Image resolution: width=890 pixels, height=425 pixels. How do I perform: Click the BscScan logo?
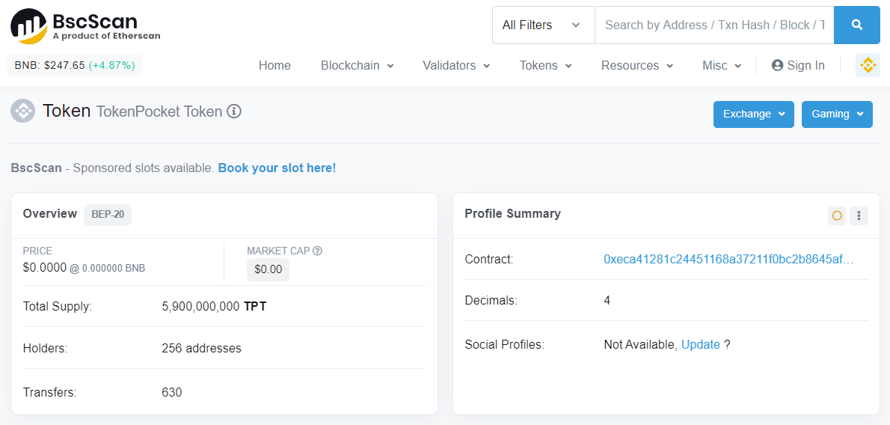tap(85, 26)
